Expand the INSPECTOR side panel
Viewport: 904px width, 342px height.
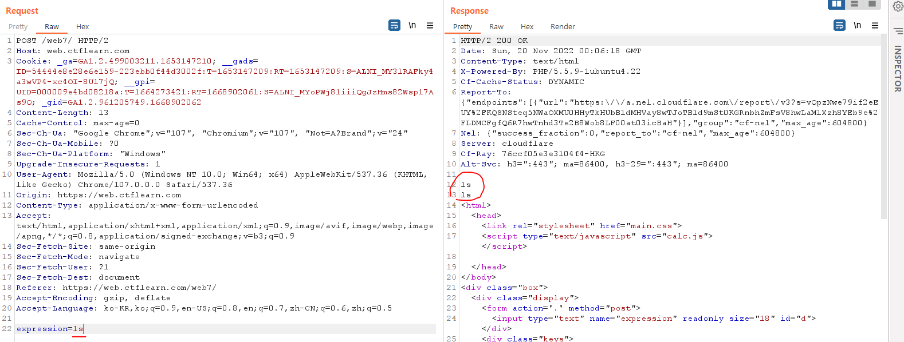tap(898, 69)
